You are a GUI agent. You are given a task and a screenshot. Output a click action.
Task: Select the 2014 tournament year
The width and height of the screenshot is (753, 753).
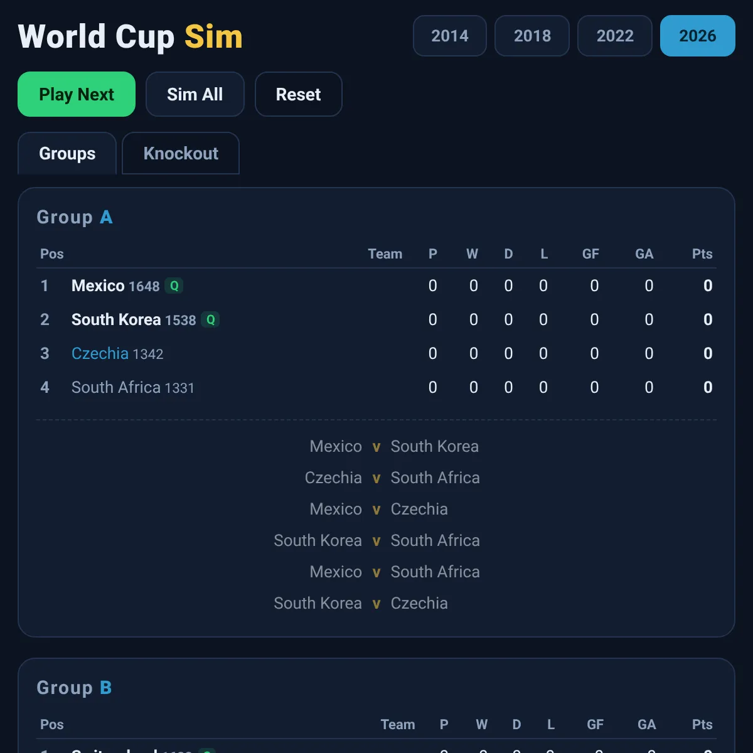point(450,36)
